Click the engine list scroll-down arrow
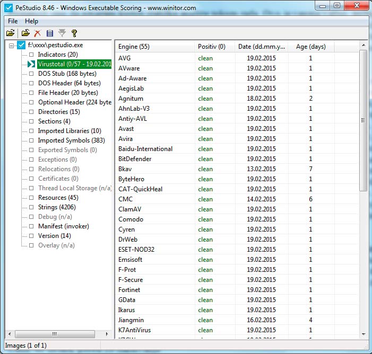Viewport: 372px width, 354px height. (x=363, y=334)
